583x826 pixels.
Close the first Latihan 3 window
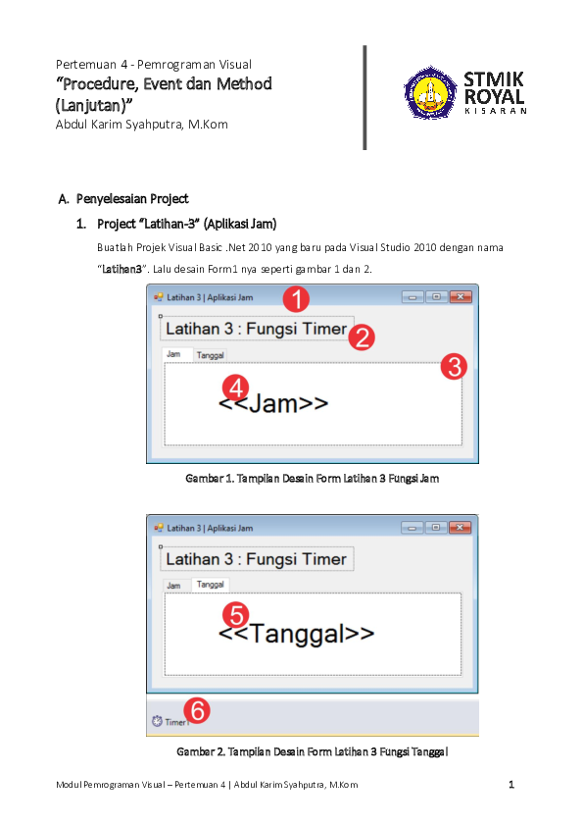click(460, 297)
